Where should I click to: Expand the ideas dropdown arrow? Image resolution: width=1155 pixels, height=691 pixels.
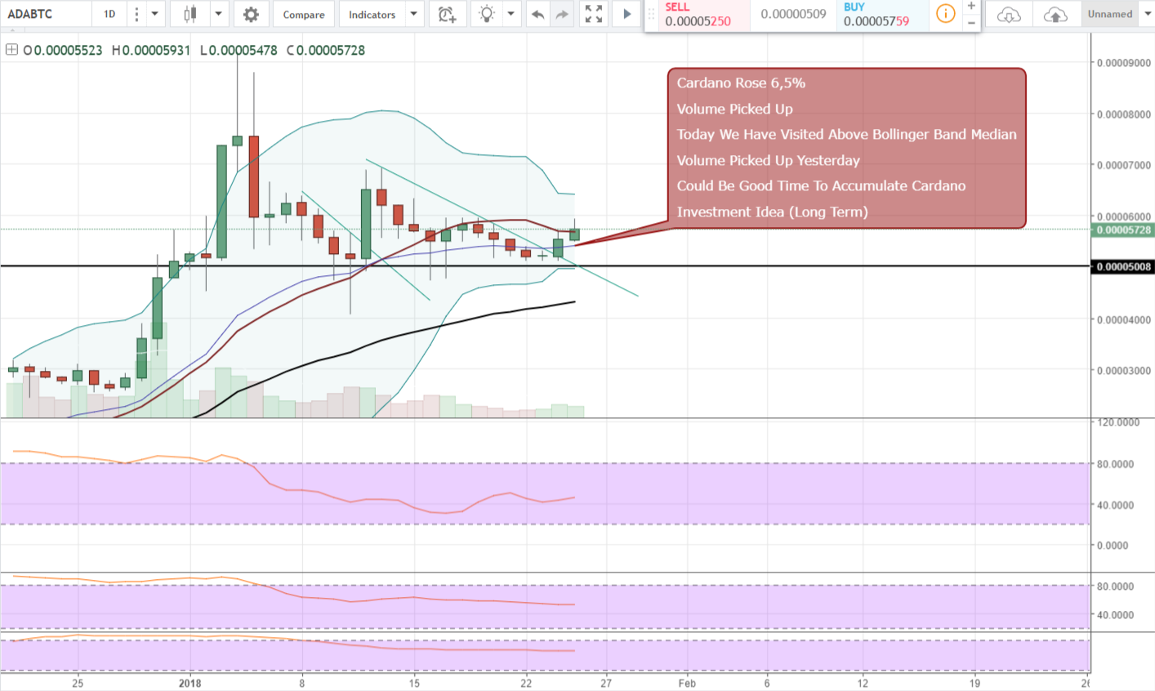[511, 14]
